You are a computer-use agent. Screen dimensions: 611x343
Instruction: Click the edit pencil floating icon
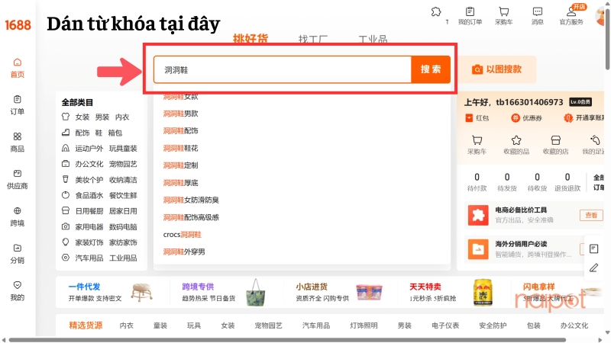point(593,268)
